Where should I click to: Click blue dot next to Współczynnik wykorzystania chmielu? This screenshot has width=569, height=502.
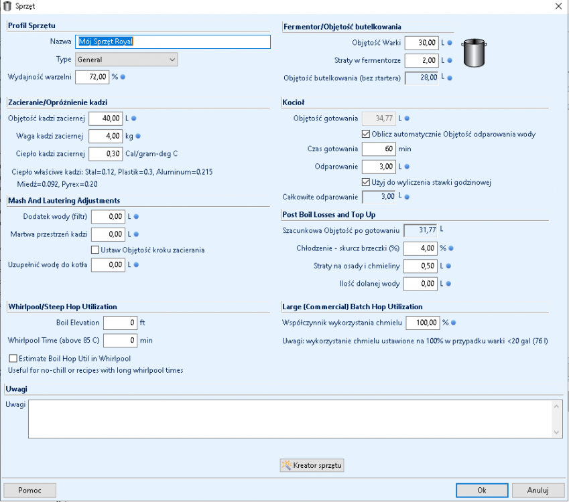coord(452,323)
